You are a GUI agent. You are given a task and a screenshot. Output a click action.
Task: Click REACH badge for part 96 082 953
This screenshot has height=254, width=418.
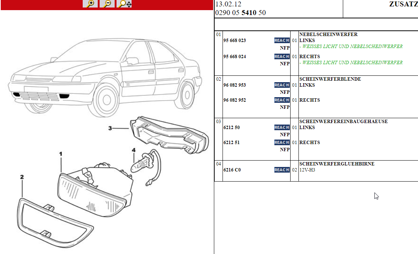coord(282,85)
